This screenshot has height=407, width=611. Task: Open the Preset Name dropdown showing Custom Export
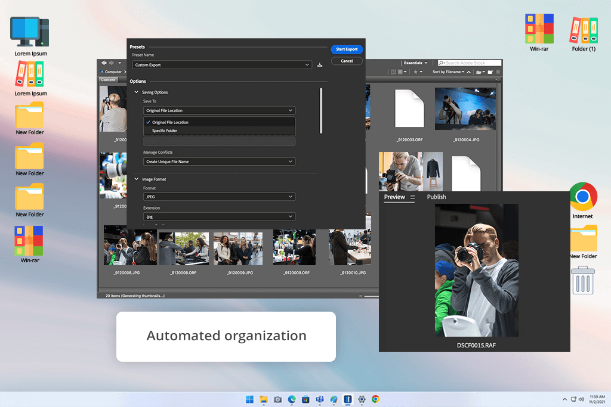tap(222, 64)
